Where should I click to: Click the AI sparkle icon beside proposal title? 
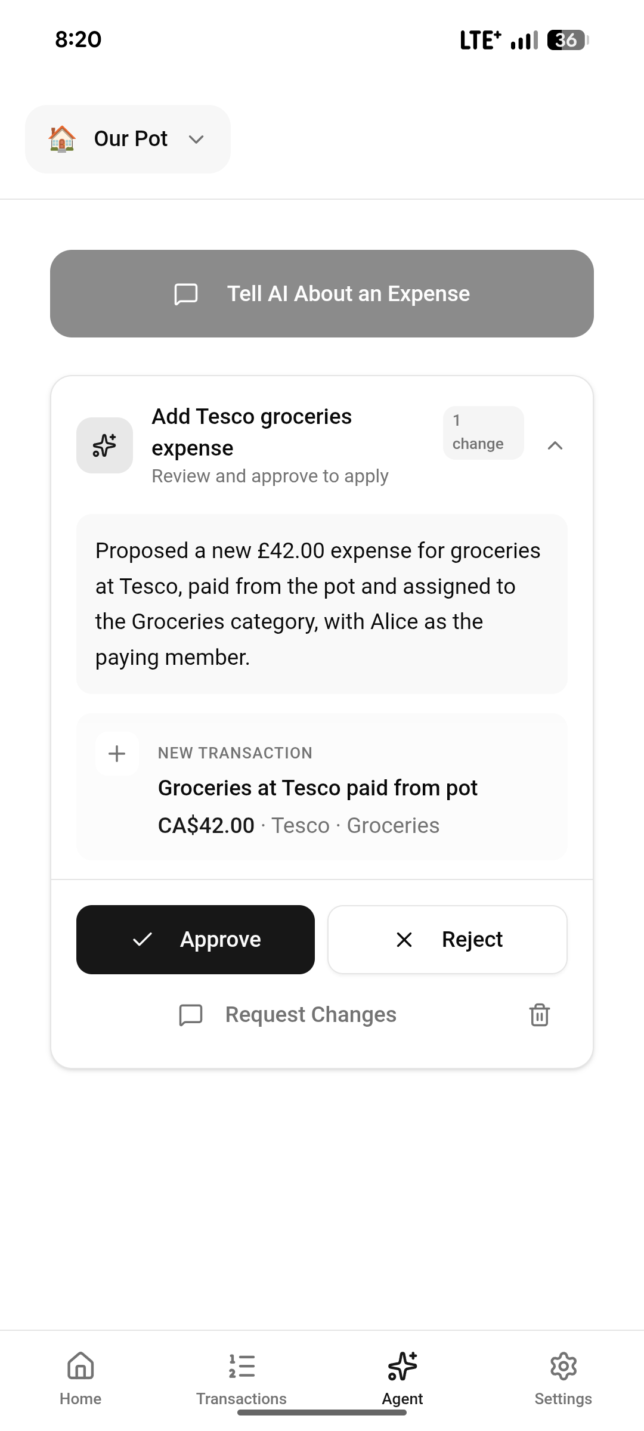click(104, 445)
